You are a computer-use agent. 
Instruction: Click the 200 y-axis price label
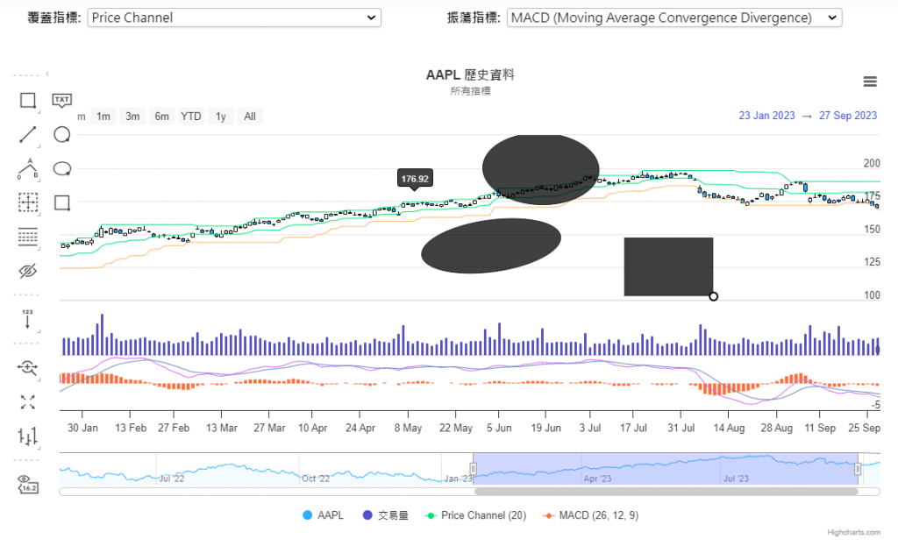pos(872,163)
